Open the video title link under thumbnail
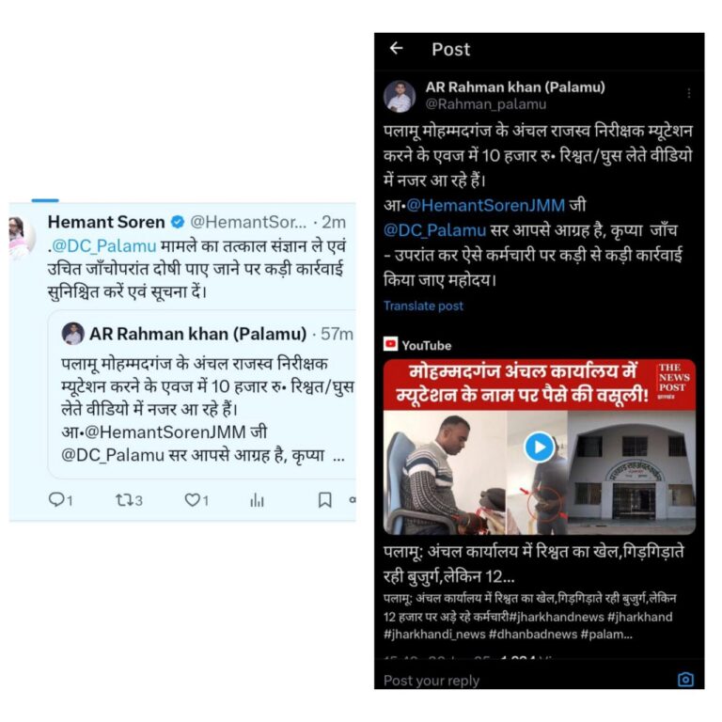This screenshot has height=722, width=722. pyautogui.click(x=534, y=564)
